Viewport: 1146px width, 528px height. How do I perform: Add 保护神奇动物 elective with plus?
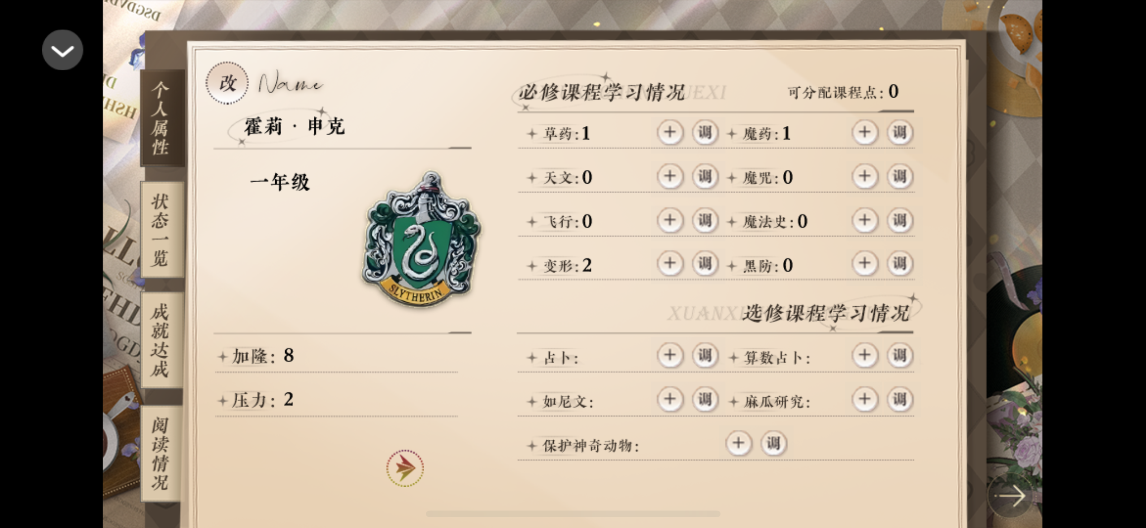[738, 443]
